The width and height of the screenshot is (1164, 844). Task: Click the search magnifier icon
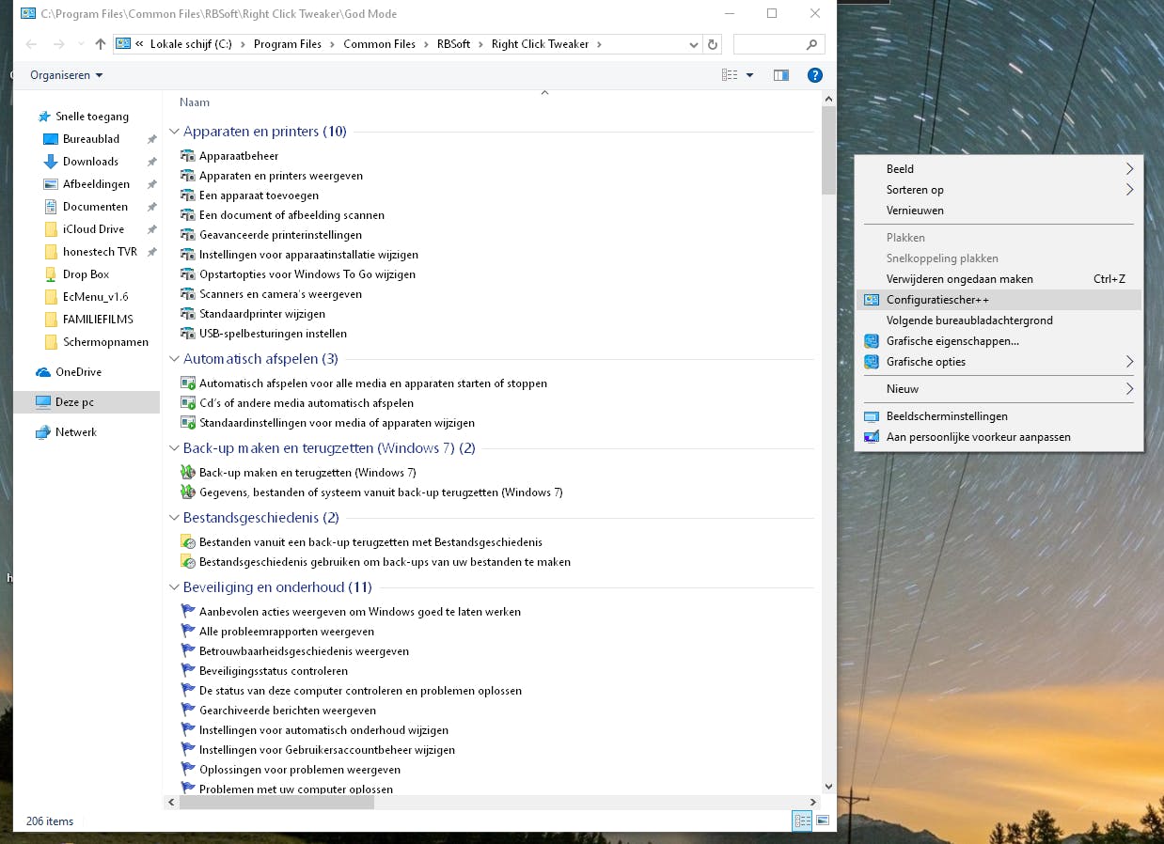811,44
